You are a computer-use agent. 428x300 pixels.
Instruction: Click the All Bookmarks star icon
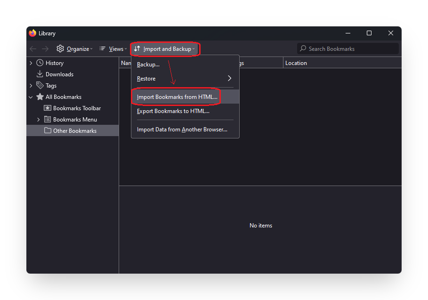(40, 97)
